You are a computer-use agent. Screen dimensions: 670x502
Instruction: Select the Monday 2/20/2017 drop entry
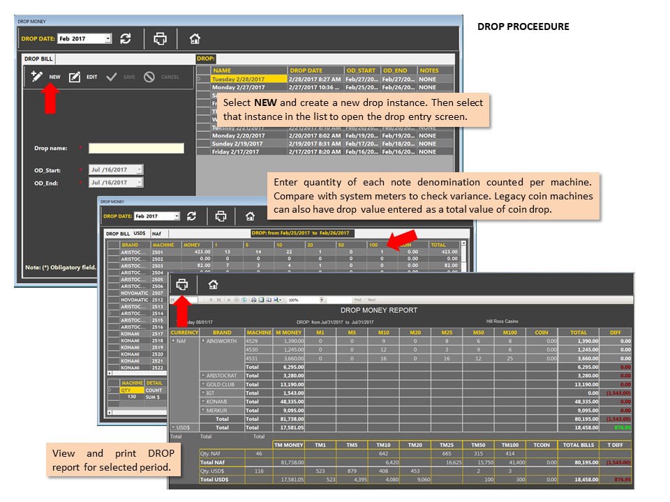coord(325,135)
